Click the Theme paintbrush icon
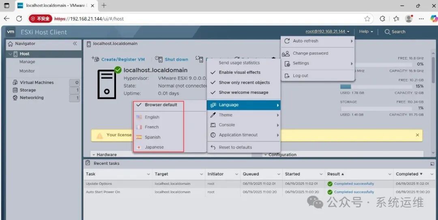The width and height of the screenshot is (438, 220). pyautogui.click(x=213, y=115)
